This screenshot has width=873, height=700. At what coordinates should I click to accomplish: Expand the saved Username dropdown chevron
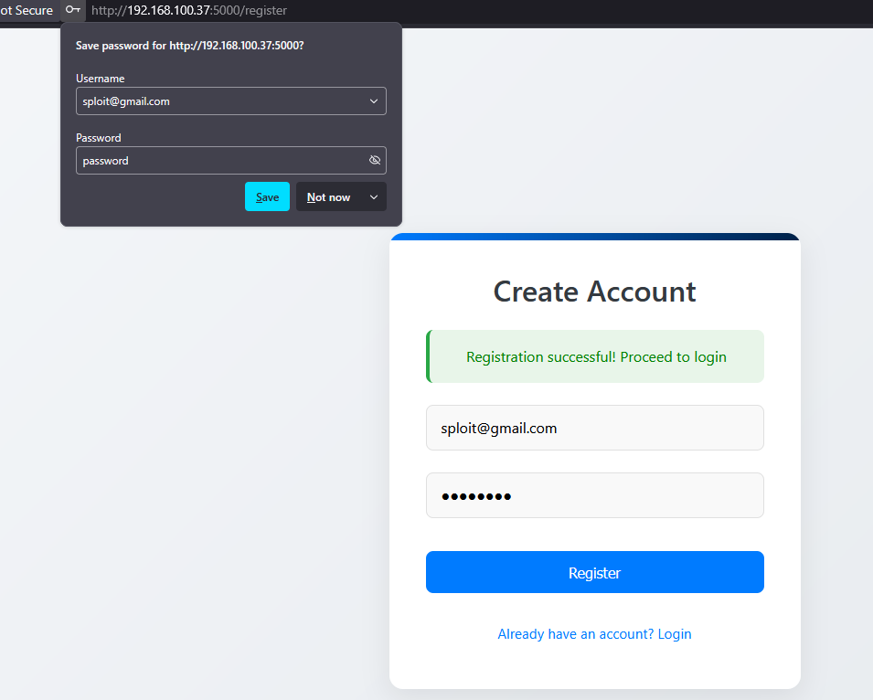click(374, 101)
